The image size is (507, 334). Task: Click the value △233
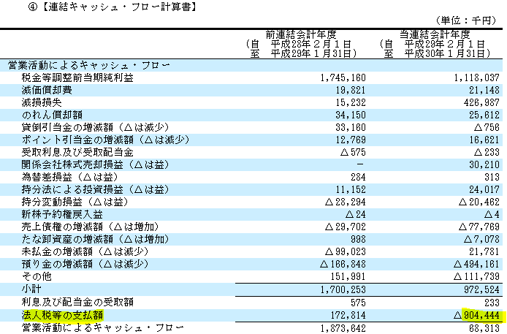(487, 152)
